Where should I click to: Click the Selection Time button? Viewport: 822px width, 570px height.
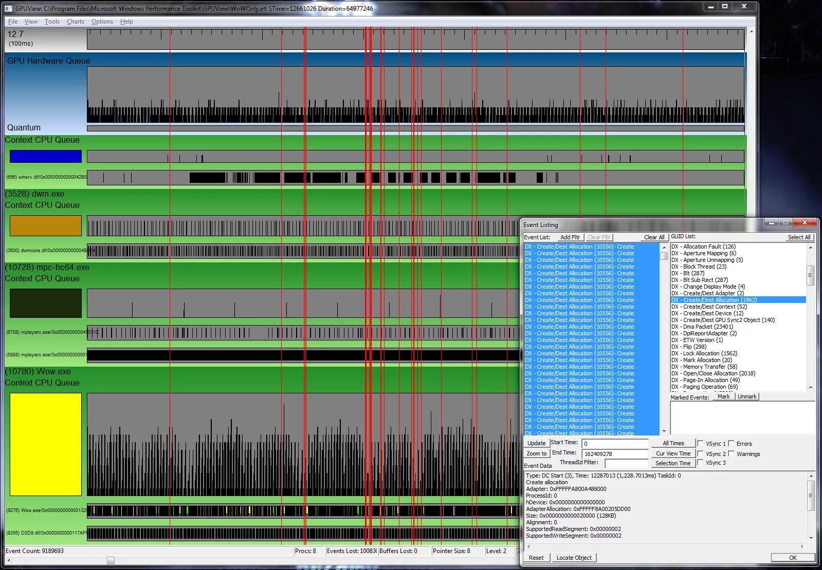[x=673, y=463]
